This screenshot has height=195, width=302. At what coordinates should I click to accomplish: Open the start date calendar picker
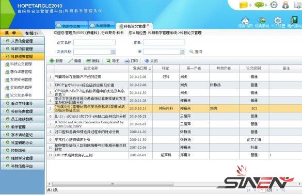113,52
